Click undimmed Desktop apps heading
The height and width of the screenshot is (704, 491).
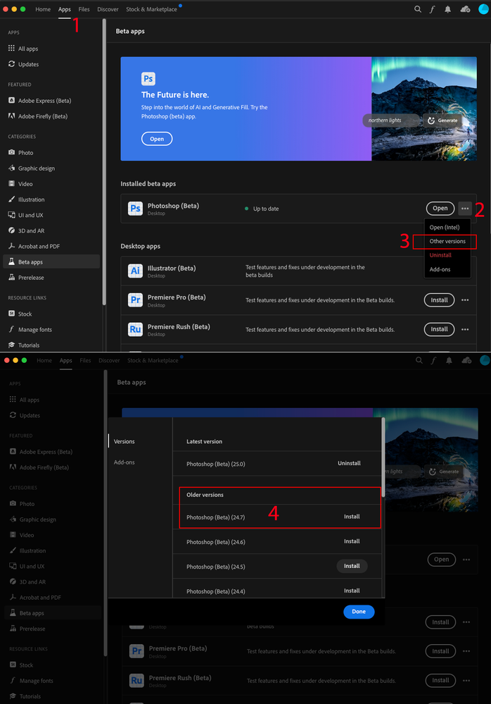pyautogui.click(x=140, y=246)
